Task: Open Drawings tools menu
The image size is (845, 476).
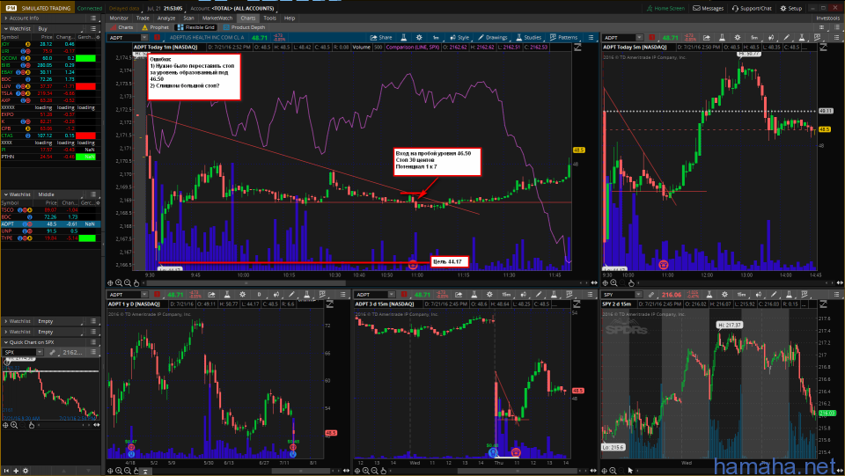Action: click(x=492, y=38)
